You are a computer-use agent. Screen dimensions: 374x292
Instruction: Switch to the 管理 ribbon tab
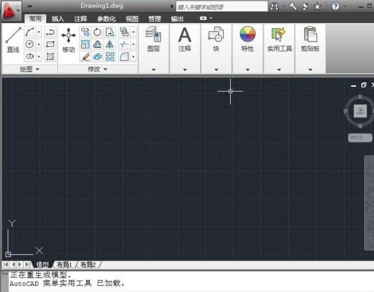click(x=154, y=19)
